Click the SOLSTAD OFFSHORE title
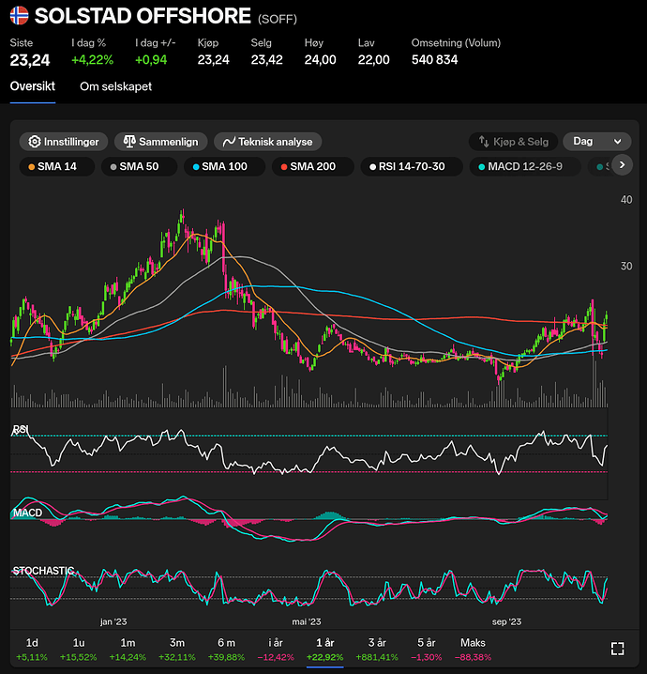Screen dimensions: 647x674 143,16
